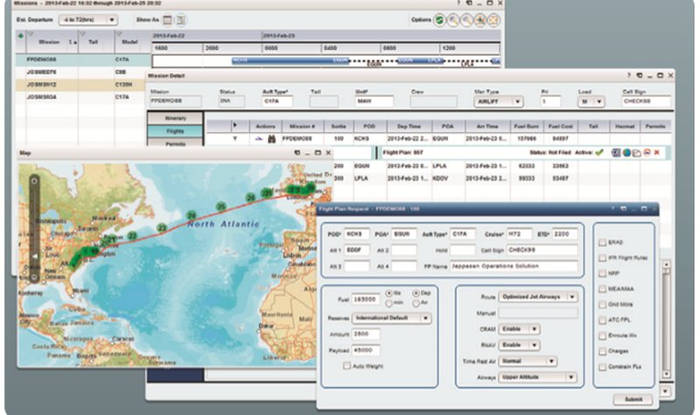The image size is (700, 415).
Task: Click the map zoom slider track
Action: coord(34,227)
